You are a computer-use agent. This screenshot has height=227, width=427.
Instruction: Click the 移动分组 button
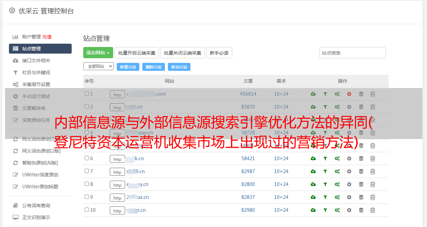coord(179,67)
